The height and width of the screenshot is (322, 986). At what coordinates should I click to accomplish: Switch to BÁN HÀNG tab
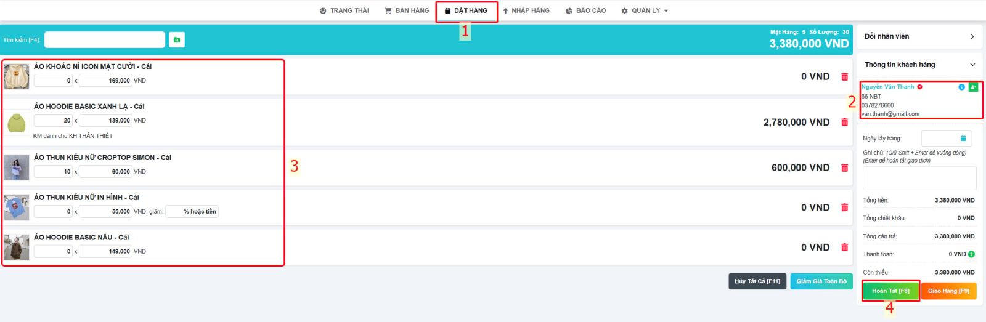407,10
